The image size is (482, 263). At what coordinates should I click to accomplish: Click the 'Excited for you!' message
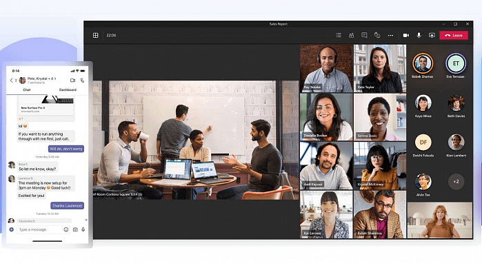coord(31,196)
